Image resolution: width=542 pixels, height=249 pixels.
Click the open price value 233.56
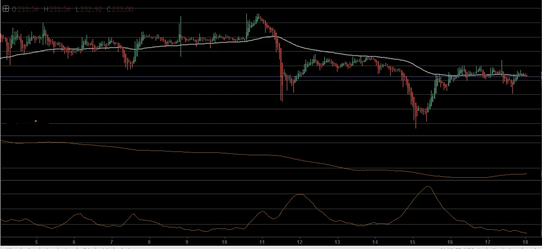tap(28, 9)
